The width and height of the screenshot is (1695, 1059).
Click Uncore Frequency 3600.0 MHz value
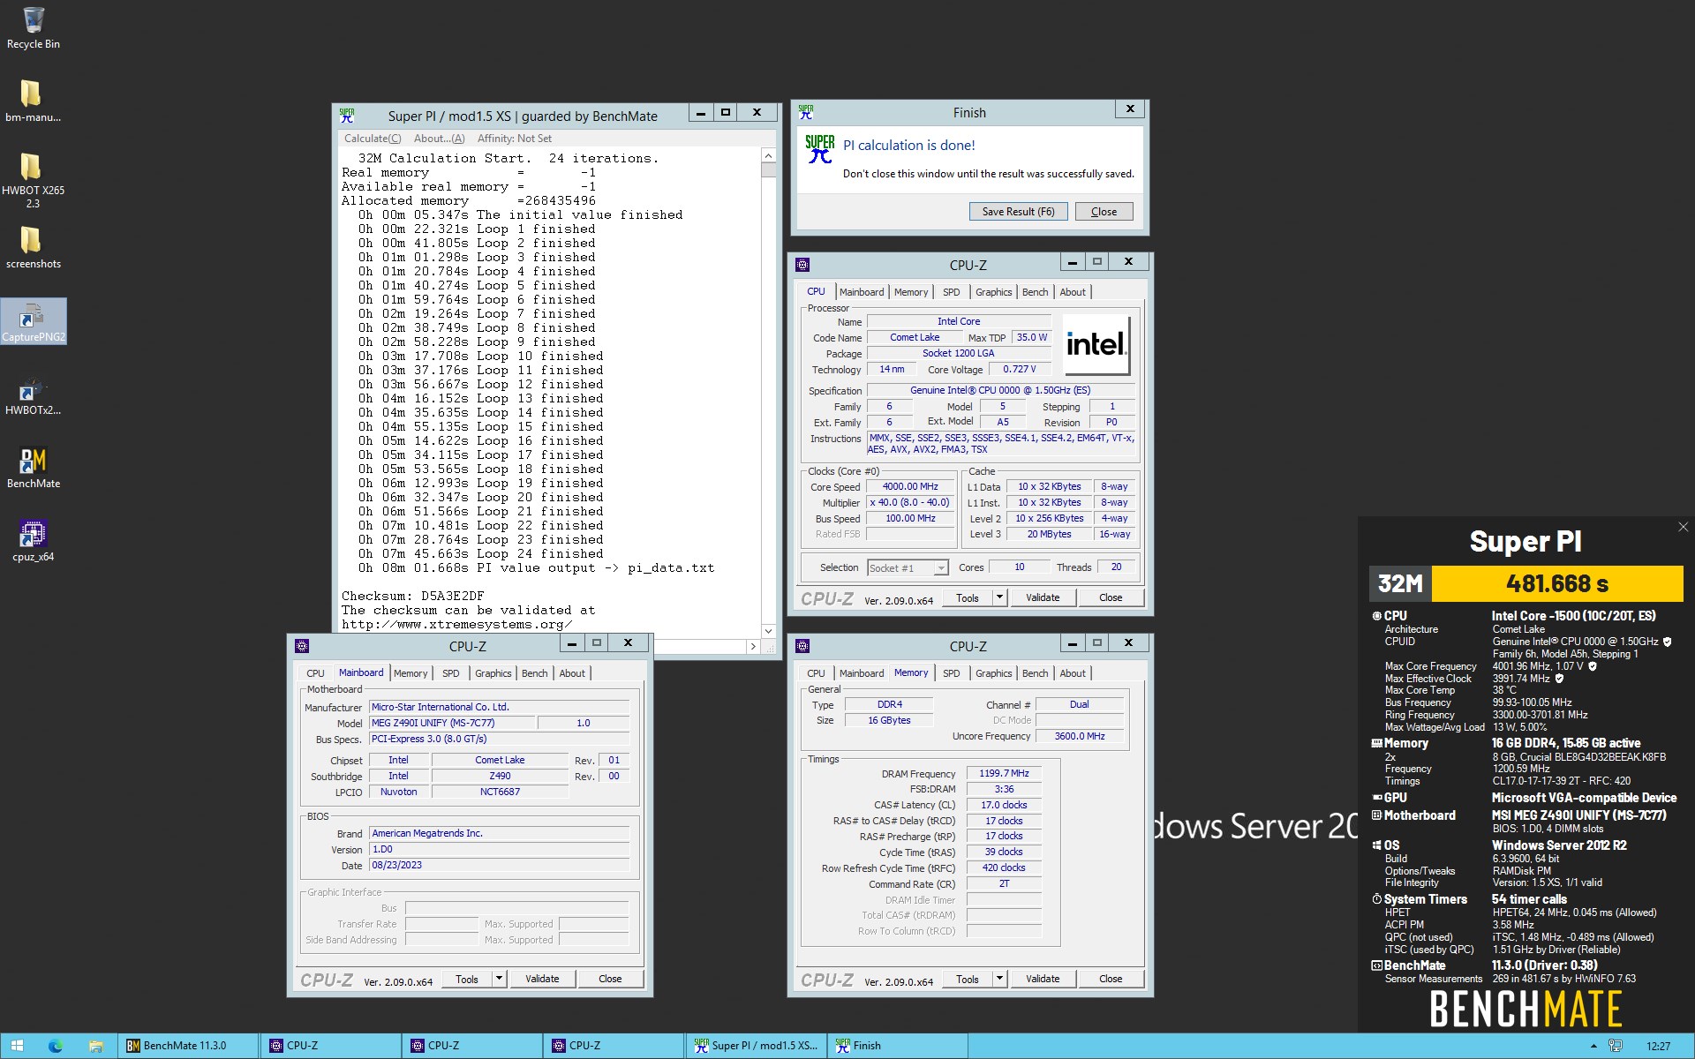pos(1079,736)
